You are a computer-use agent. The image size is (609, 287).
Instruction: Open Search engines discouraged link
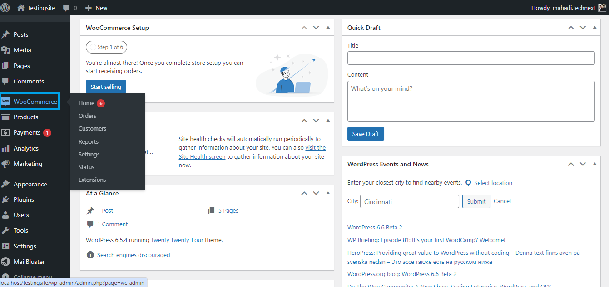click(x=134, y=255)
